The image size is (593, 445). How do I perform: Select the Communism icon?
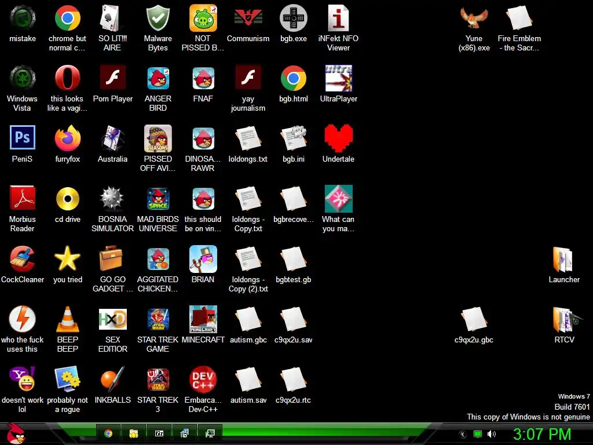(248, 18)
